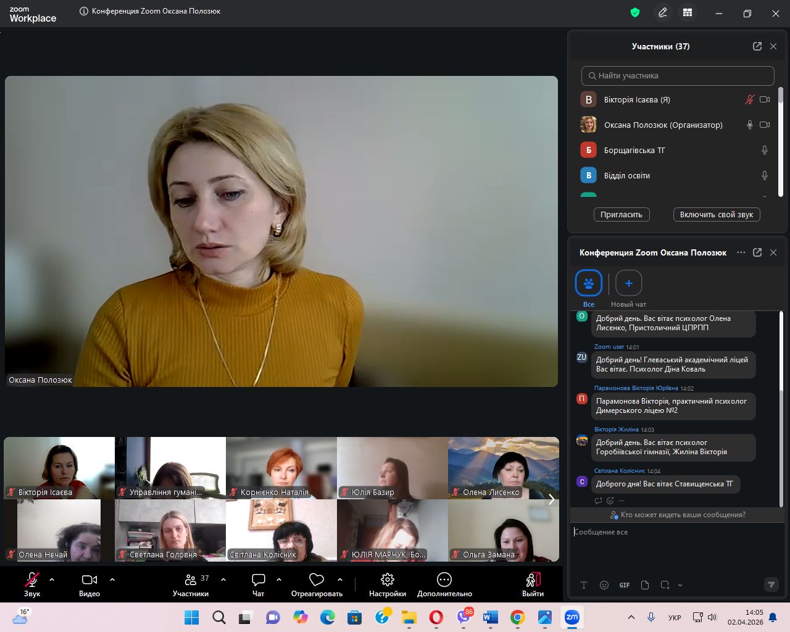
Task: Open the Отреагировать reactions heart icon
Action: (x=317, y=580)
